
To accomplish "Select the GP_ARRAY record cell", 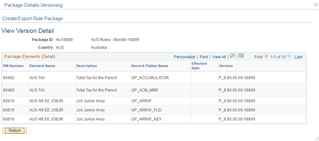I will (141, 101).
